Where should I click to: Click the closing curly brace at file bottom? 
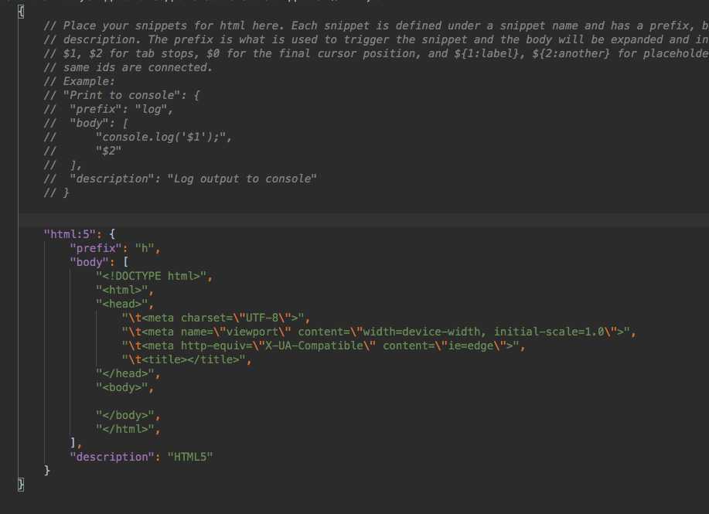[x=21, y=484]
